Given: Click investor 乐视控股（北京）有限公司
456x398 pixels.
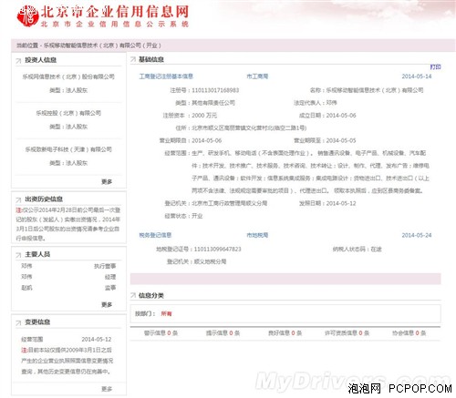Looking at the screenshot, I should (x=68, y=113).
